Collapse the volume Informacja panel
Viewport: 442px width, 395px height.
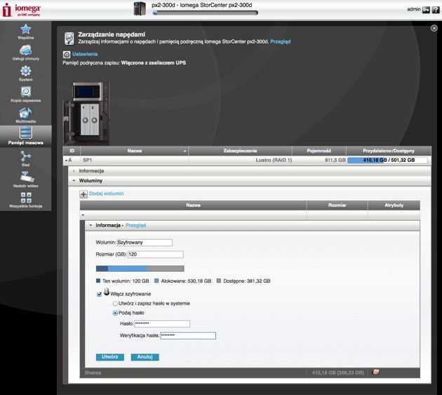(x=91, y=226)
